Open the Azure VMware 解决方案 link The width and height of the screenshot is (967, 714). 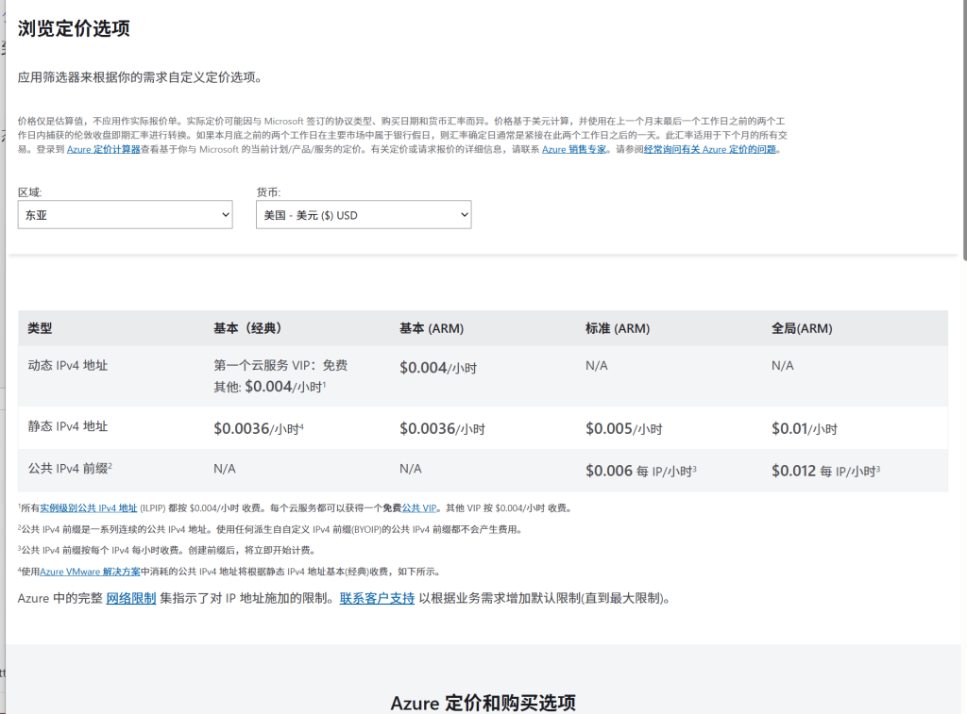[90, 572]
